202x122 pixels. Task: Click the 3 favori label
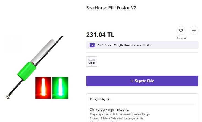(x=181, y=38)
